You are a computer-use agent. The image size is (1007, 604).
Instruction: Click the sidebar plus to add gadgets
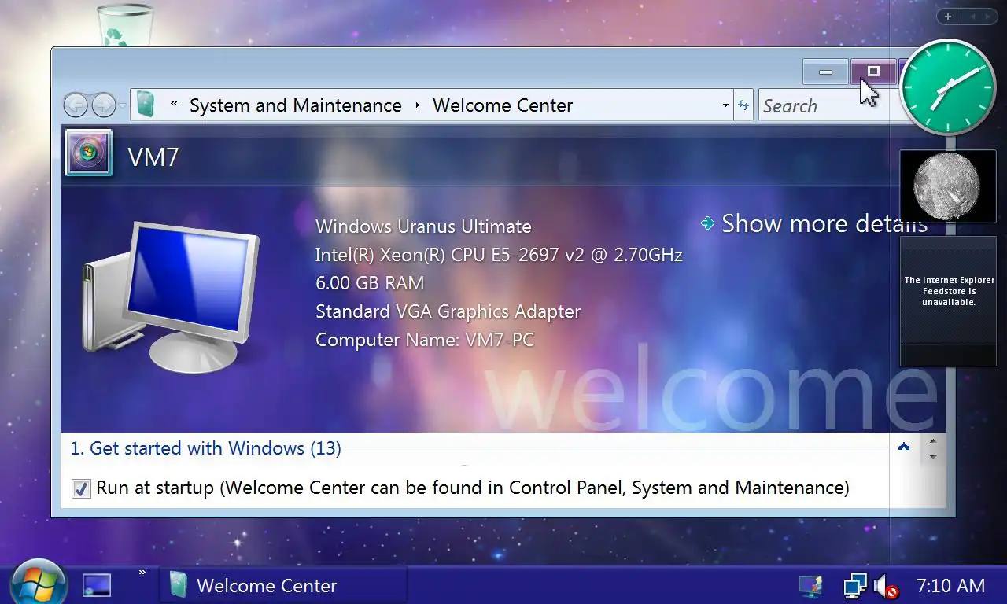pyautogui.click(x=947, y=16)
